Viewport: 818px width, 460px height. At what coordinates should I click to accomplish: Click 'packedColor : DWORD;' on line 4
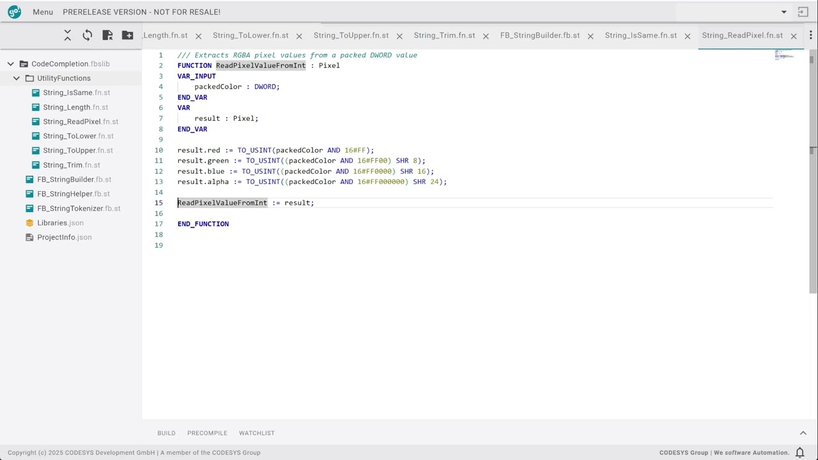237,87
